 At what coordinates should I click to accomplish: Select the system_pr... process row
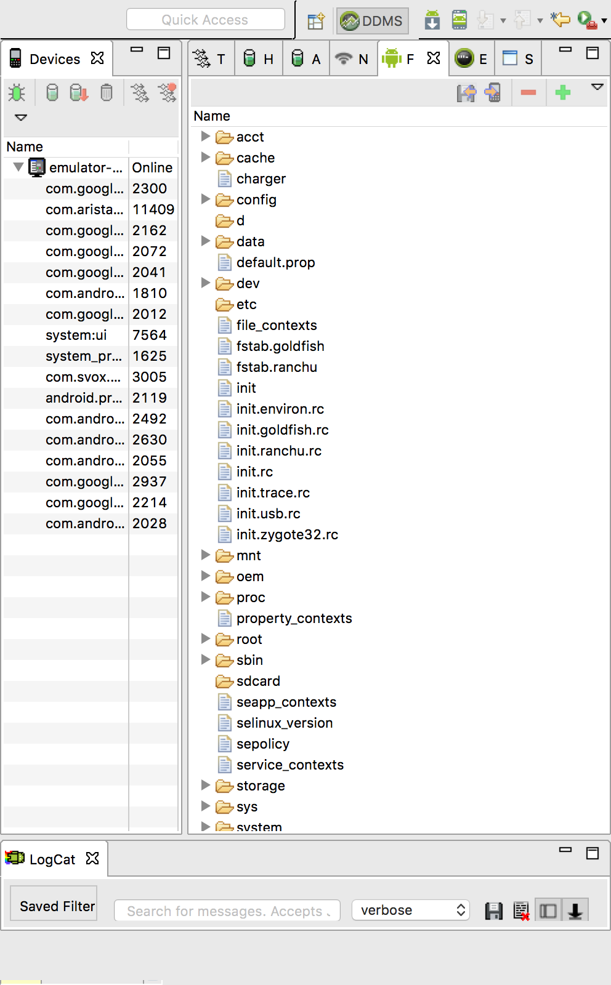tap(91, 356)
